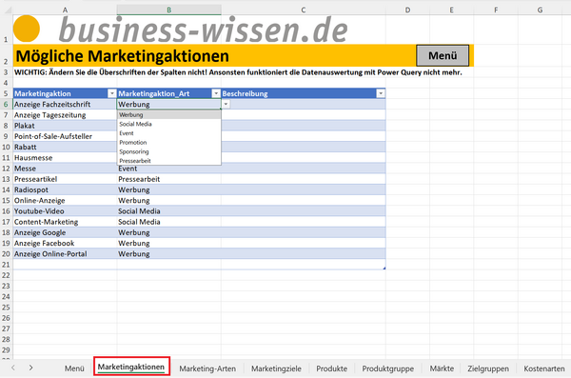Click the select-all corner triangle icon

(7, 10)
